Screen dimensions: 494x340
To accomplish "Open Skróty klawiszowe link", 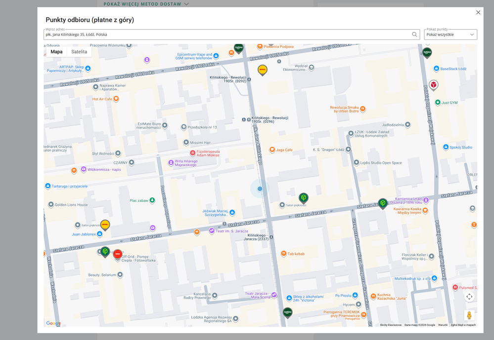I will coord(390,325).
